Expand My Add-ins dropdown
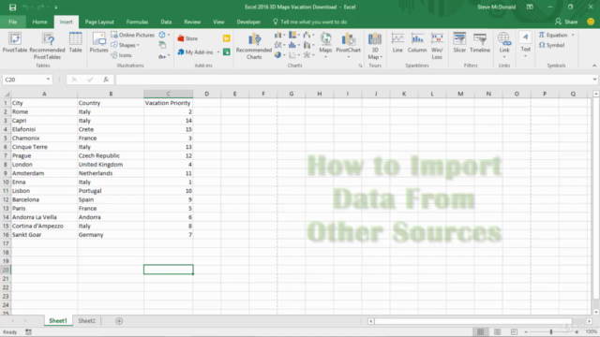 point(218,52)
